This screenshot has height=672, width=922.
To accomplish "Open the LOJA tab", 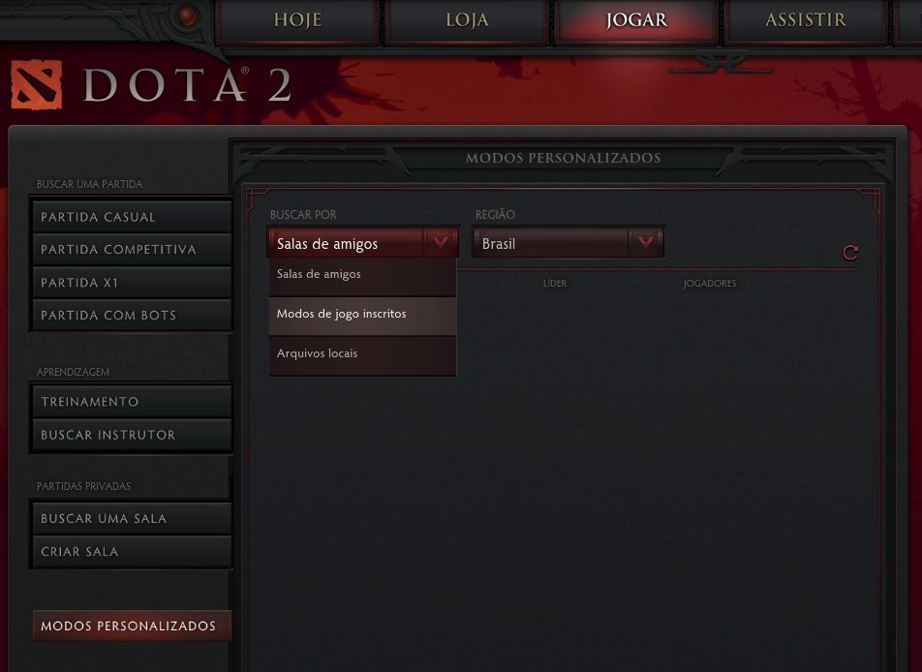I will click(x=467, y=21).
